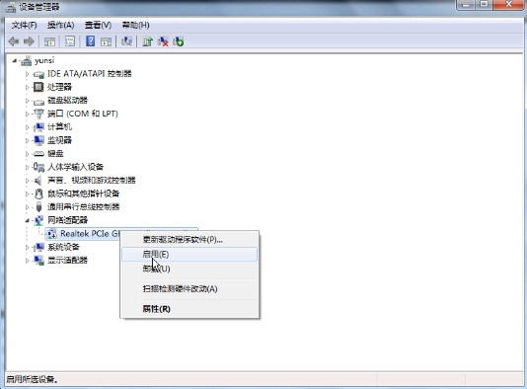Screen dimensions: 527x389
Task: Open the 文件(F) menu
Action: coord(25,26)
